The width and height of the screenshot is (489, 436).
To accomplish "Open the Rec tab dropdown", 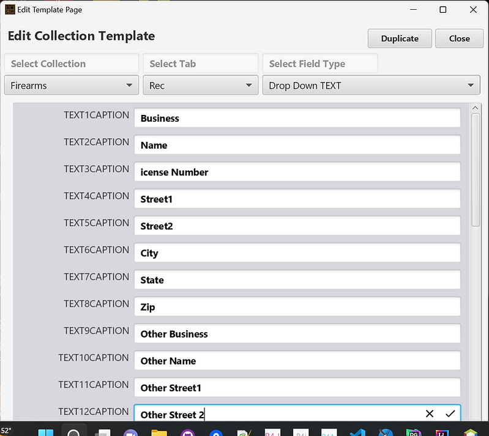I will click(201, 85).
